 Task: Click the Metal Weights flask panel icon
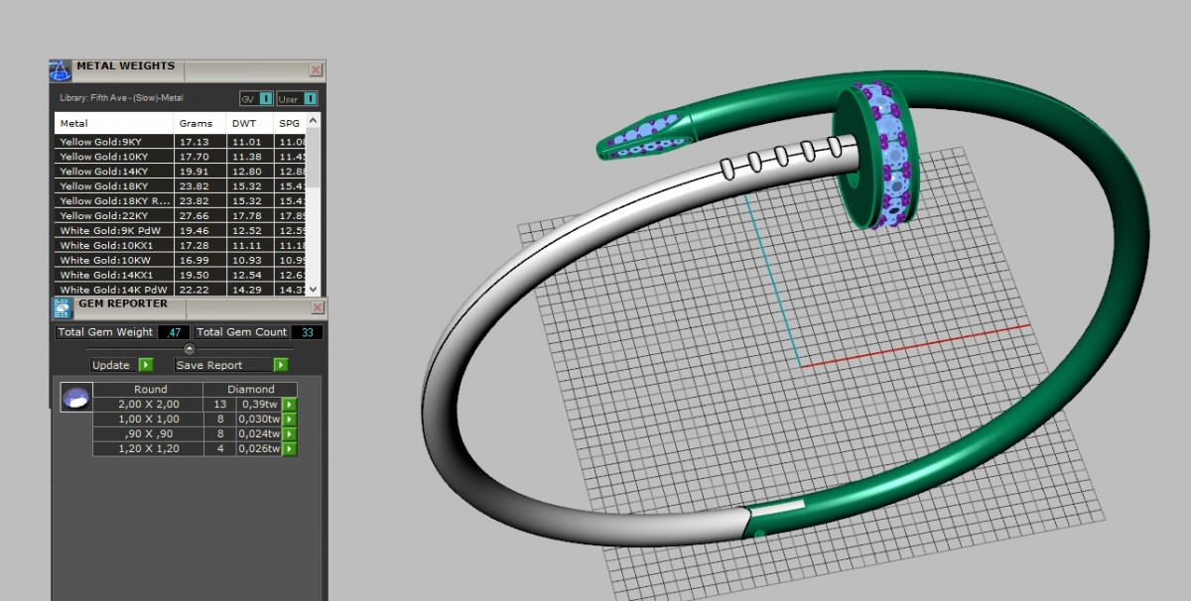coord(61,70)
